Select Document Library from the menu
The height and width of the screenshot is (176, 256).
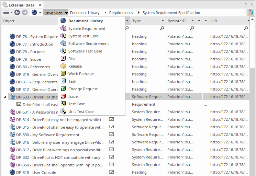[x=91, y=21]
